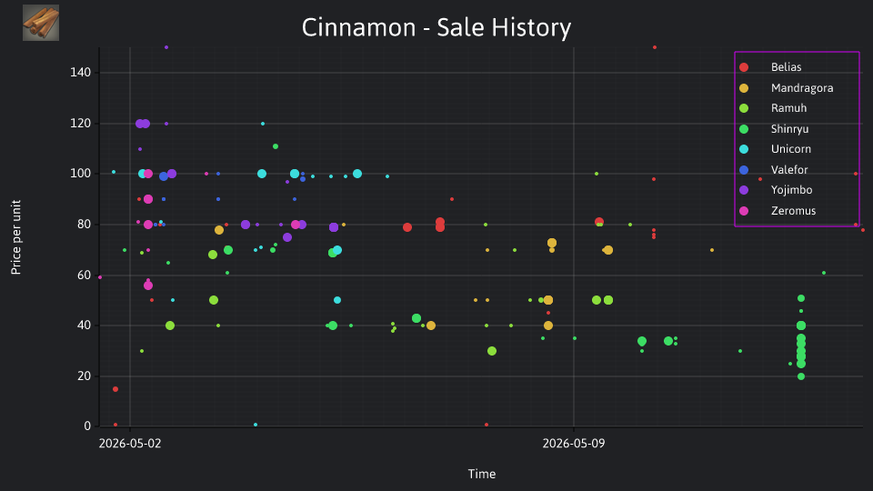
Task: Click the 140 y-axis tick label
Action: [81, 73]
